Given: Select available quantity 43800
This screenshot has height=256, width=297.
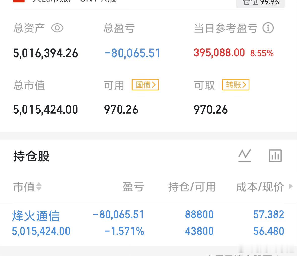Looking at the screenshot, I should pyautogui.click(x=199, y=231).
